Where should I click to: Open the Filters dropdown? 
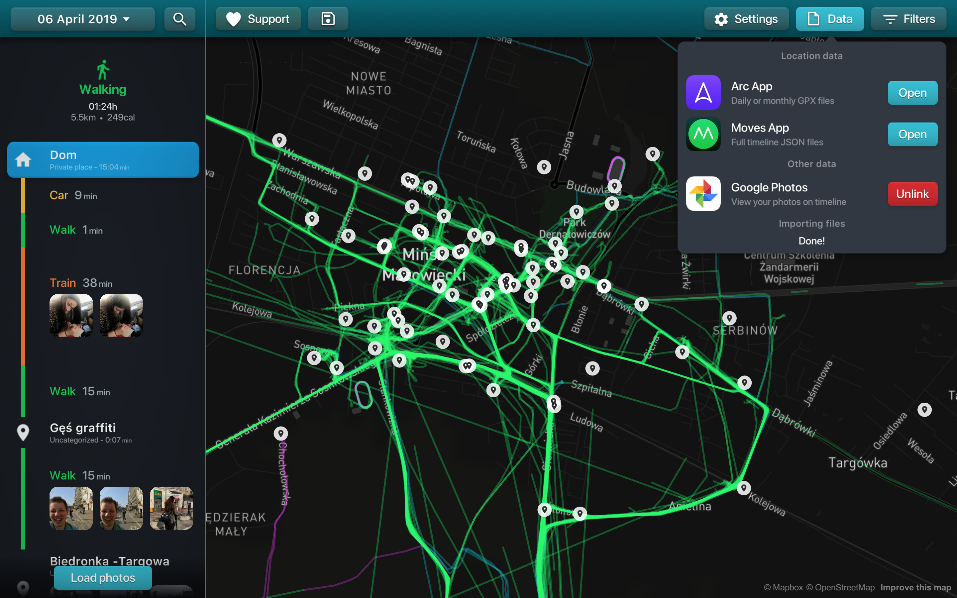tap(908, 19)
